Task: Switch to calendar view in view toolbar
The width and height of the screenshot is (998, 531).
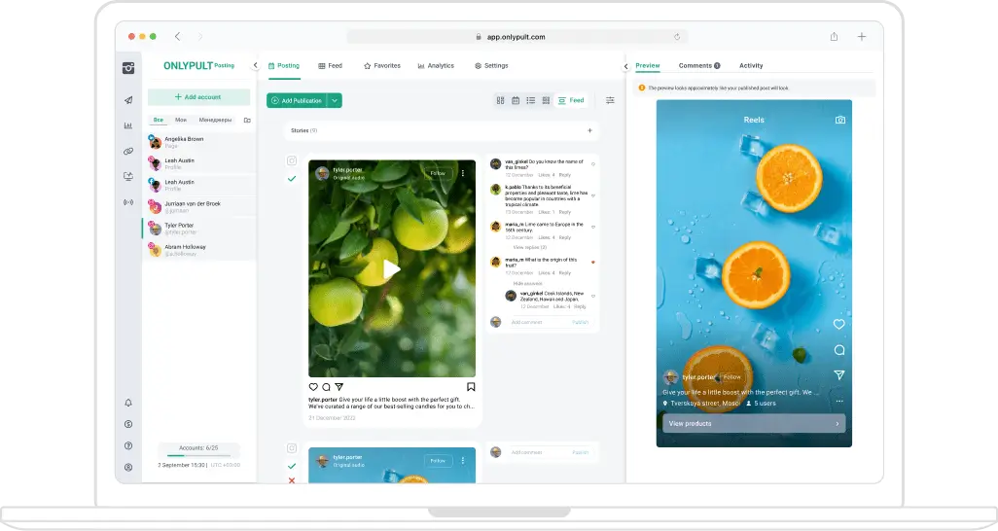Action: click(x=516, y=100)
